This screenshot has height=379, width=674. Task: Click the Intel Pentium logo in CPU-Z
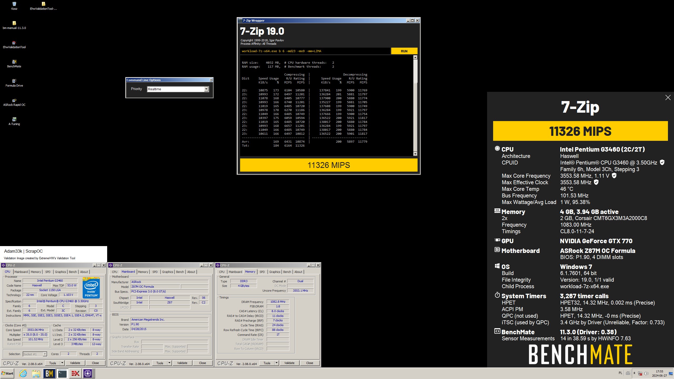pos(91,288)
